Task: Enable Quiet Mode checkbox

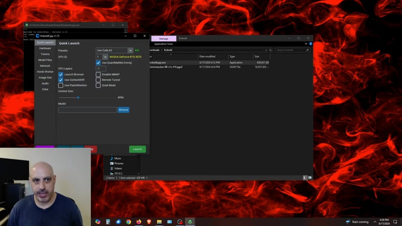Action: [x=98, y=85]
